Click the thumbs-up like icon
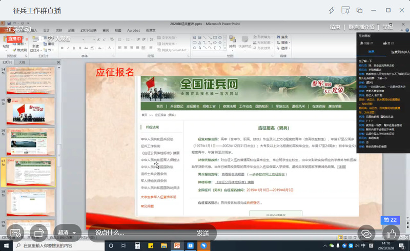The width and height of the screenshot is (410, 251). click(391, 233)
